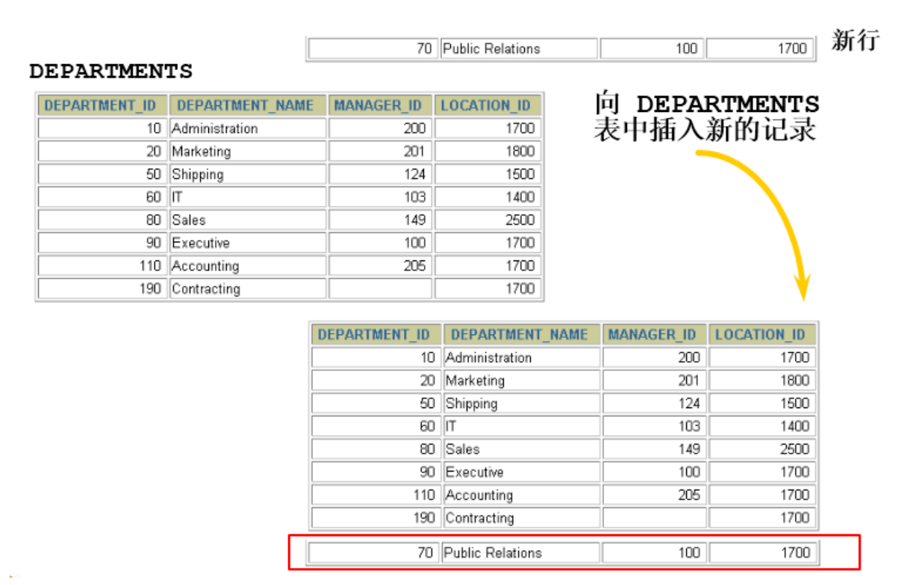Click DEPARTMENT_ID header in result table after insert

click(x=376, y=334)
